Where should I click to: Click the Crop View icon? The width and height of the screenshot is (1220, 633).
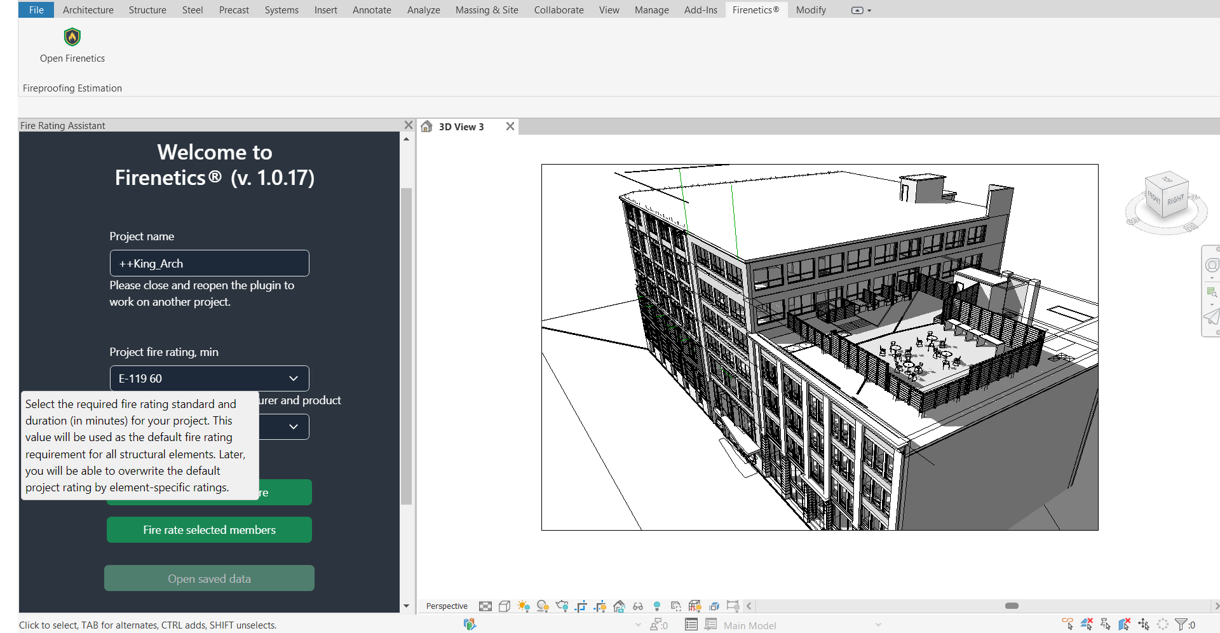click(x=581, y=606)
